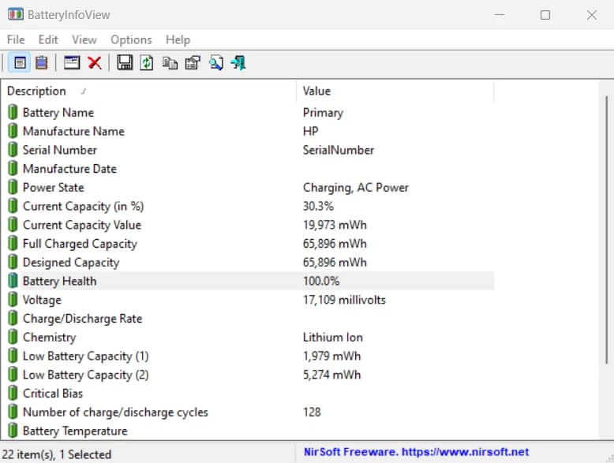Open the Options menu
Viewport: 614px width, 463px height.
click(131, 39)
